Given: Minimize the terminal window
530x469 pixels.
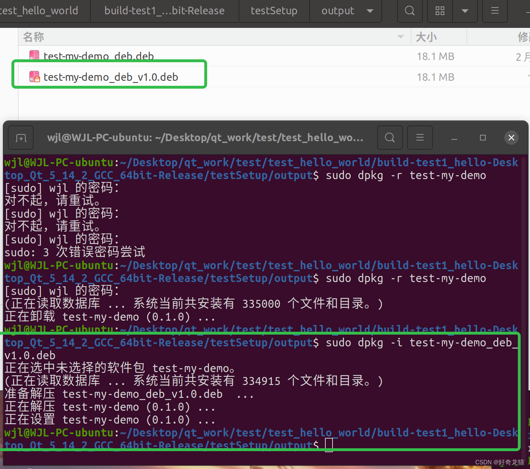Looking at the screenshot, I should (x=454, y=138).
